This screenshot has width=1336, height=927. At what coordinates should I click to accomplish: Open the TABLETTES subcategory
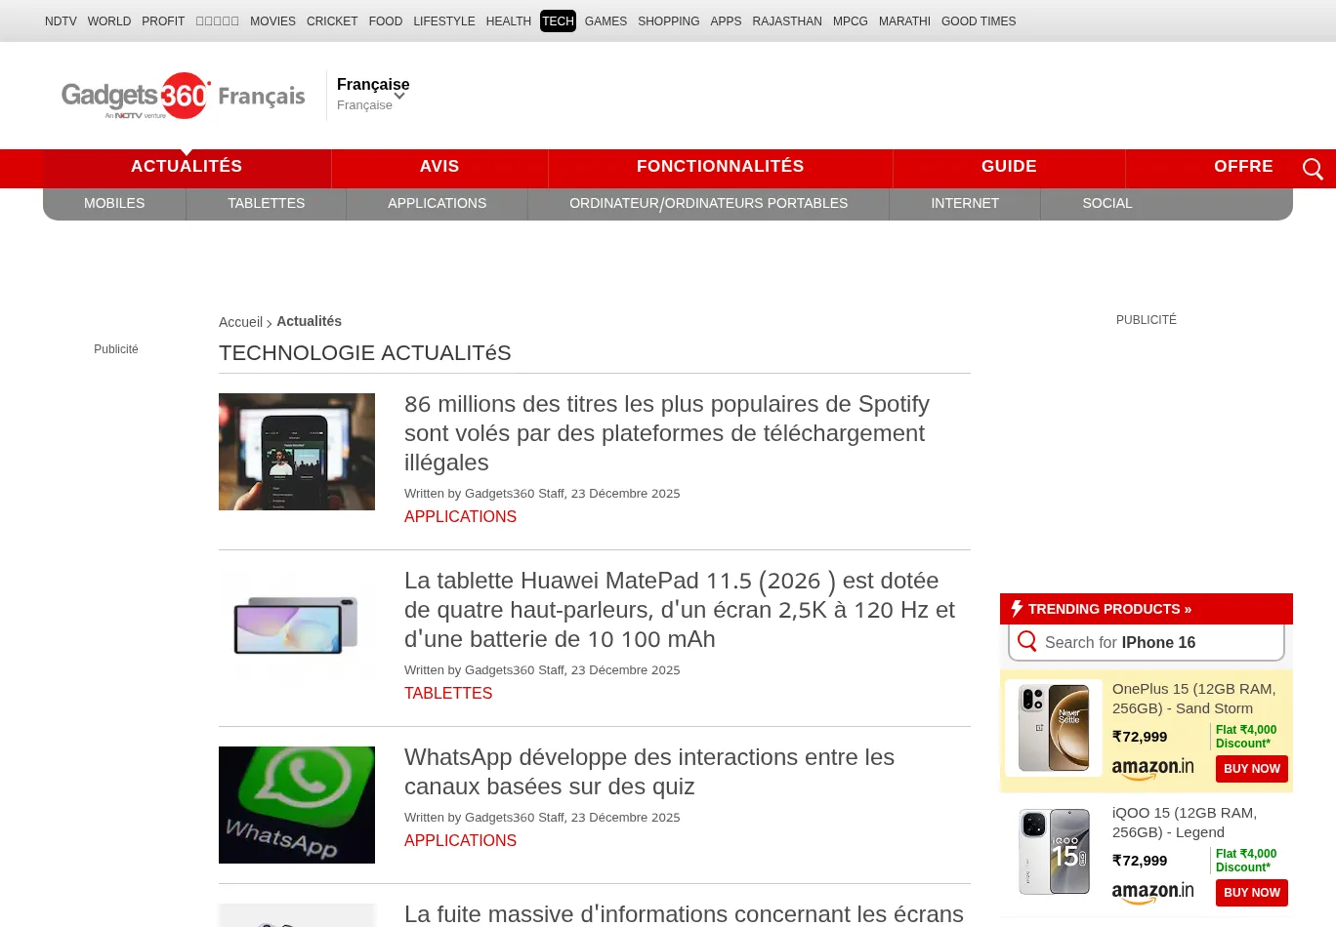(266, 203)
